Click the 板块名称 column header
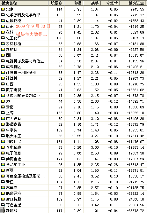Image resolution: width=147 pixels, height=213 pixels. (24, 3)
